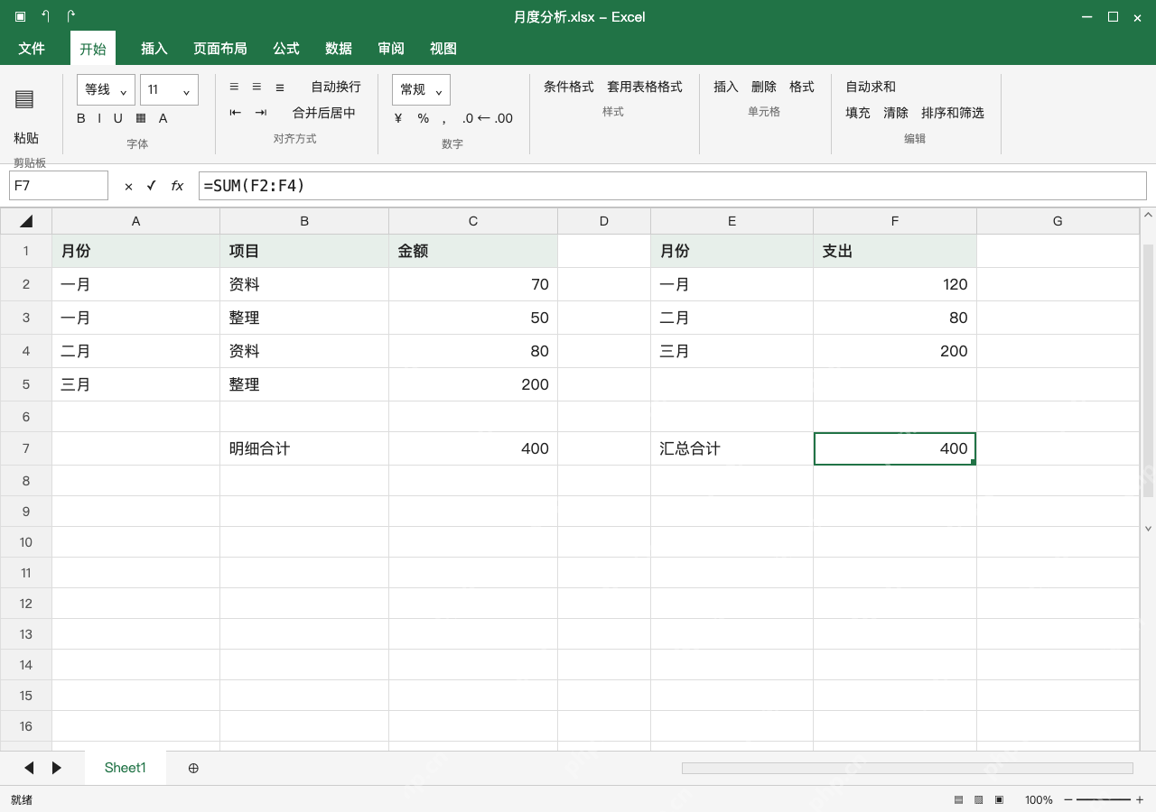The height and width of the screenshot is (812, 1156).
Task: Align text left
Action: [x=234, y=87]
